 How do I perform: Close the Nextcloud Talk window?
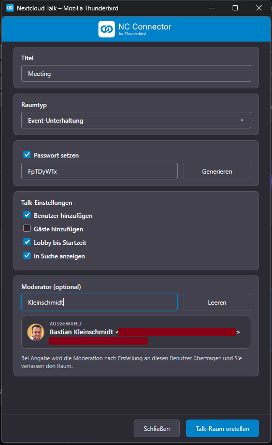[259, 8]
